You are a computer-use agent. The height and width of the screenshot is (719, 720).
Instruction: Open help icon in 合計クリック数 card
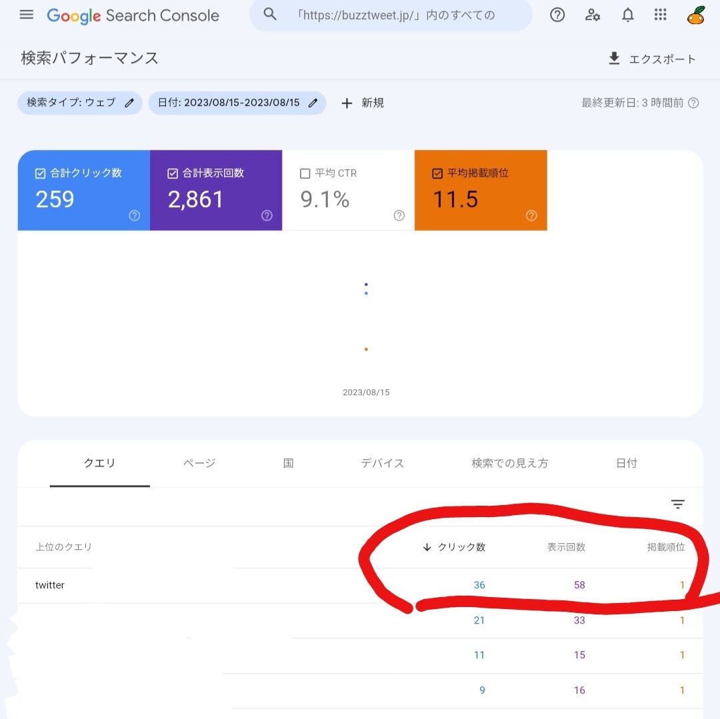pyautogui.click(x=135, y=216)
